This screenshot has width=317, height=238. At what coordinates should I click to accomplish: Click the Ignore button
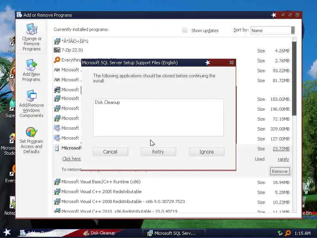tap(206, 152)
